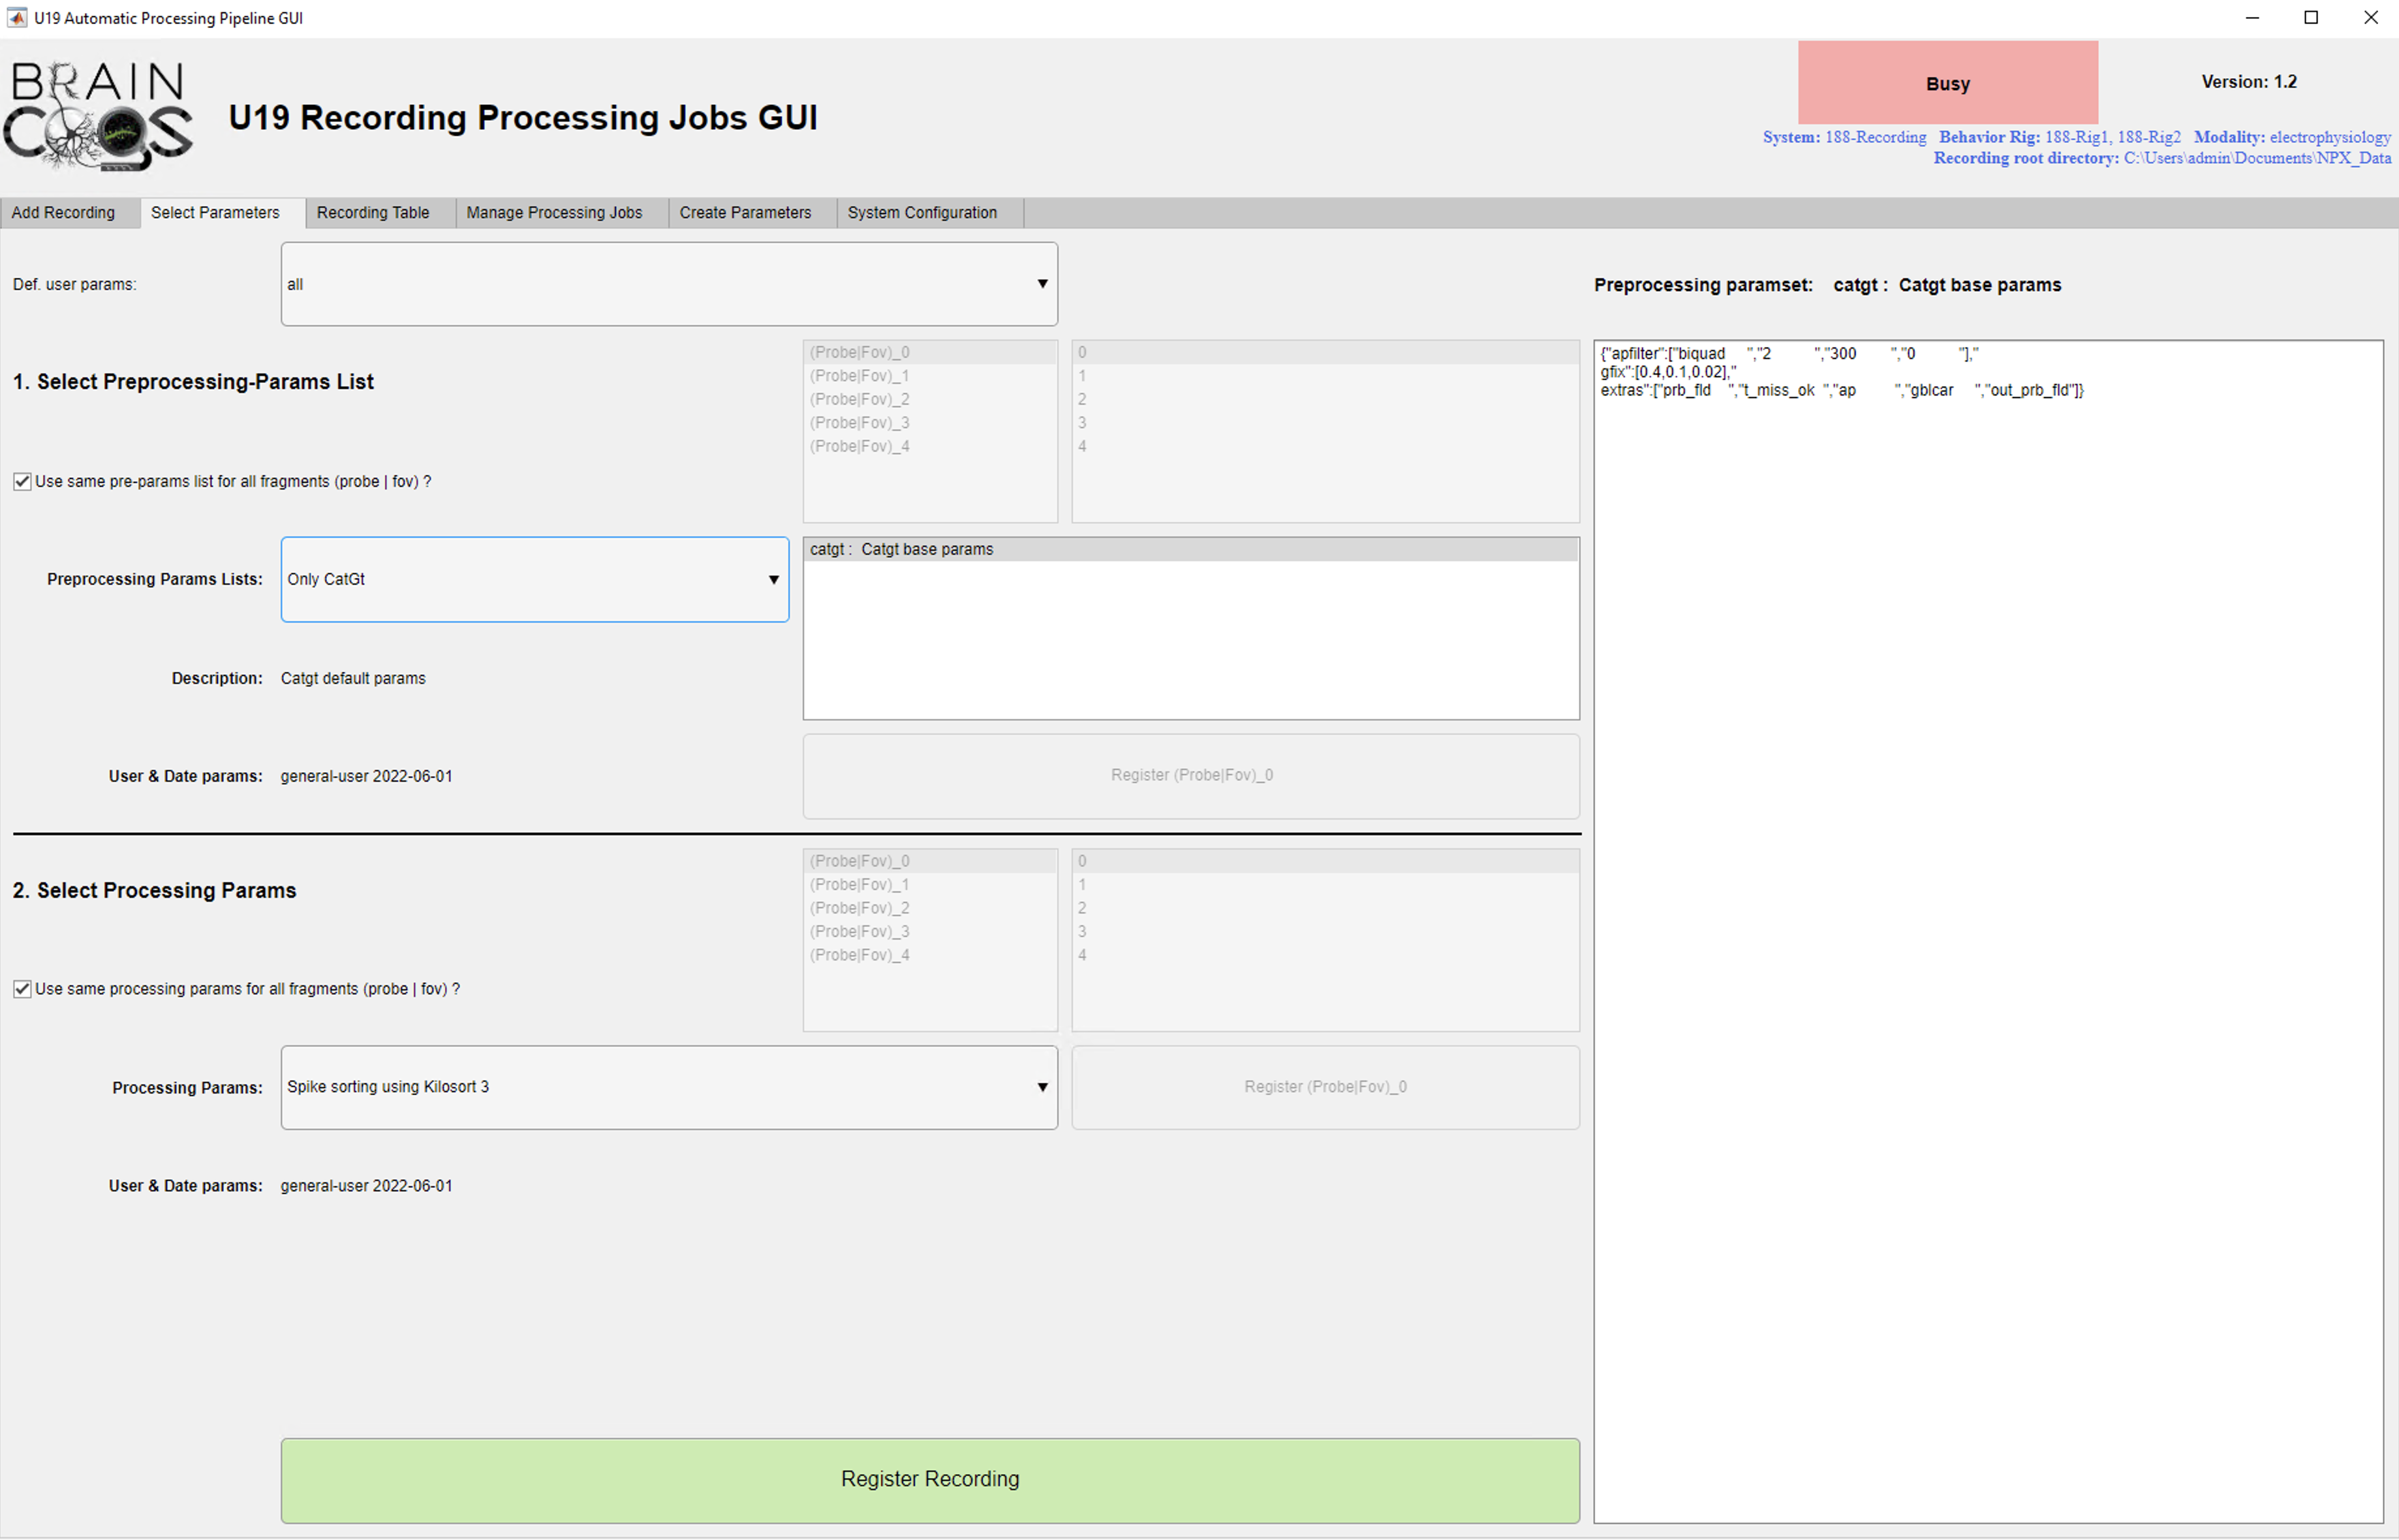This screenshot has width=2399, height=1540.
Task: Click the Recording root directory path text
Action: (2162, 158)
